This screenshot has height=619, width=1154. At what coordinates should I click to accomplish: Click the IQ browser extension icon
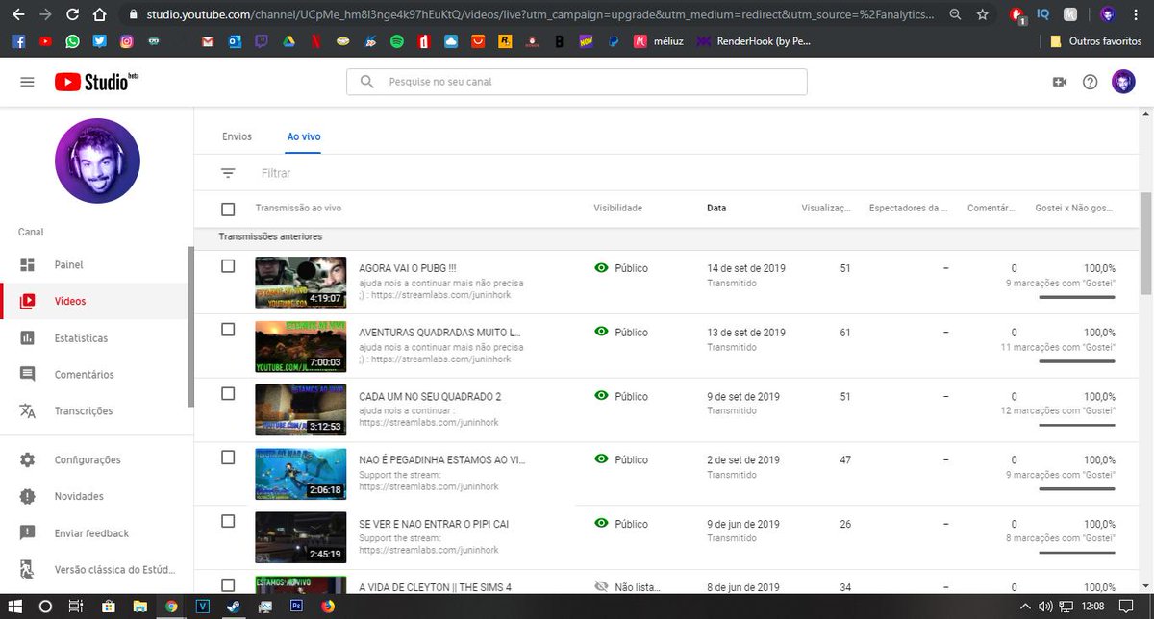[1043, 15]
